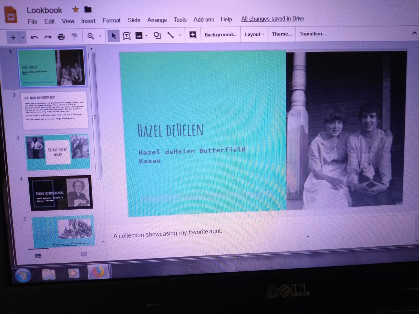Switch to grid view below the filmstrip
The height and width of the screenshot is (314, 419).
tap(84, 254)
